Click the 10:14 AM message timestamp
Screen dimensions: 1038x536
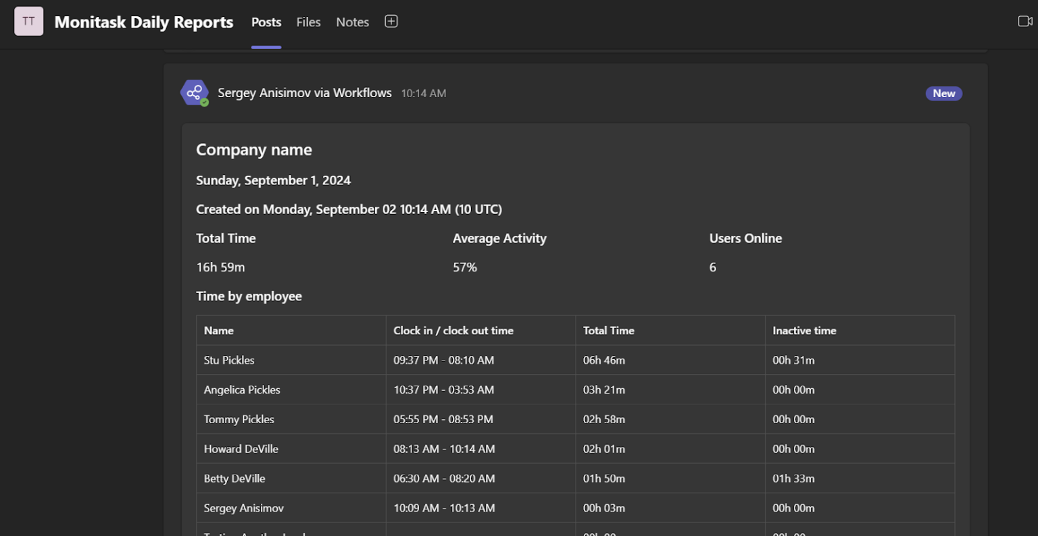click(x=424, y=93)
